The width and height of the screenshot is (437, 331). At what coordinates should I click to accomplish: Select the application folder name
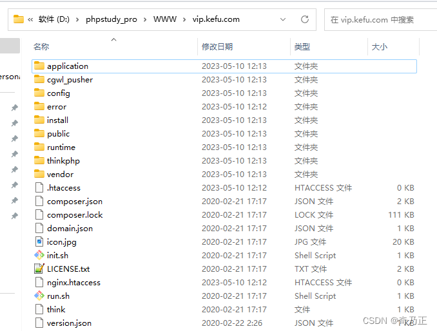[x=68, y=66]
